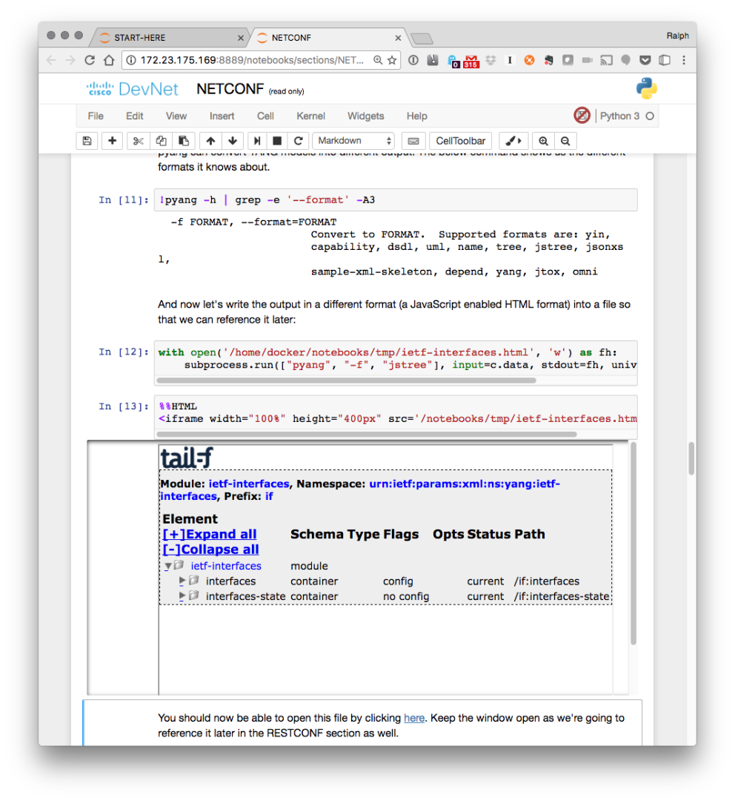Expand the interfaces-state container node
Image resolution: width=735 pixels, height=801 pixels.
pyautogui.click(x=182, y=596)
